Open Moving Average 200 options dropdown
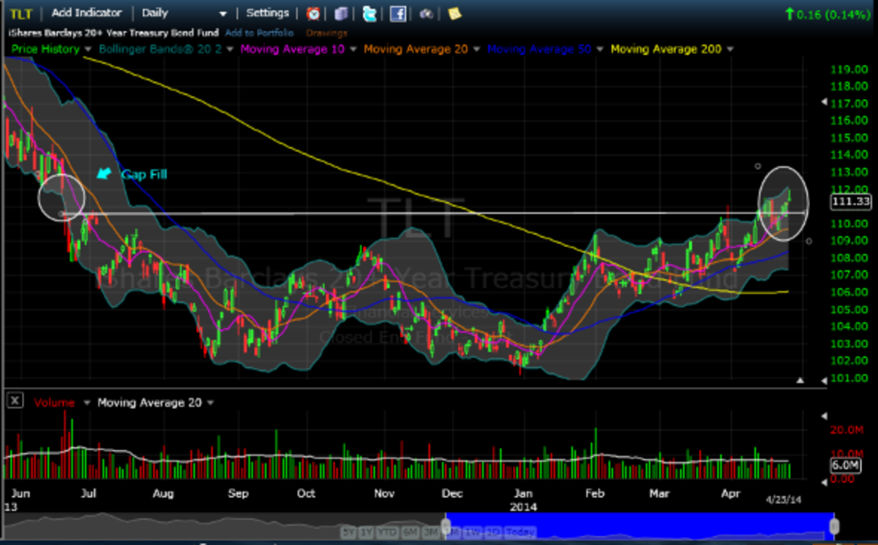This screenshot has height=545, width=878. [x=730, y=50]
